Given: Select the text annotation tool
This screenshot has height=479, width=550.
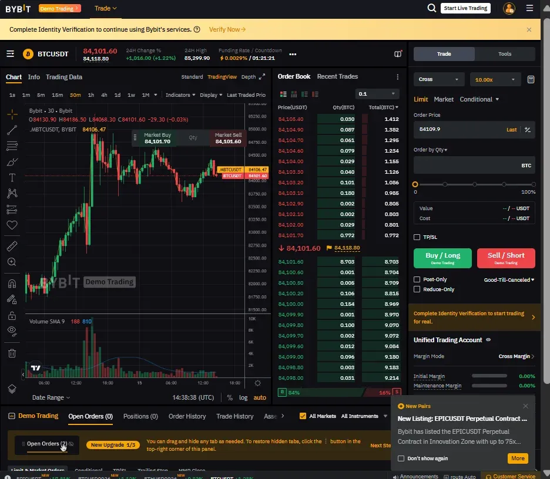Looking at the screenshot, I should pos(12,178).
